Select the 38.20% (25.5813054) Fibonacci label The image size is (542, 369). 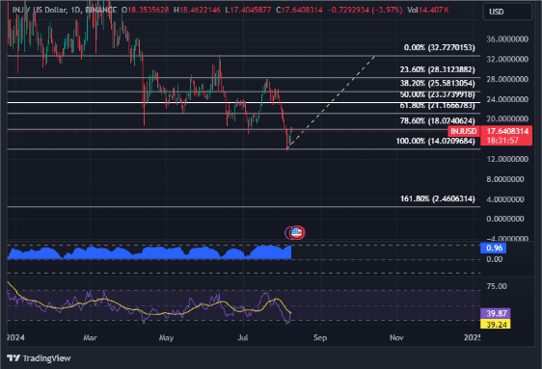coord(437,83)
